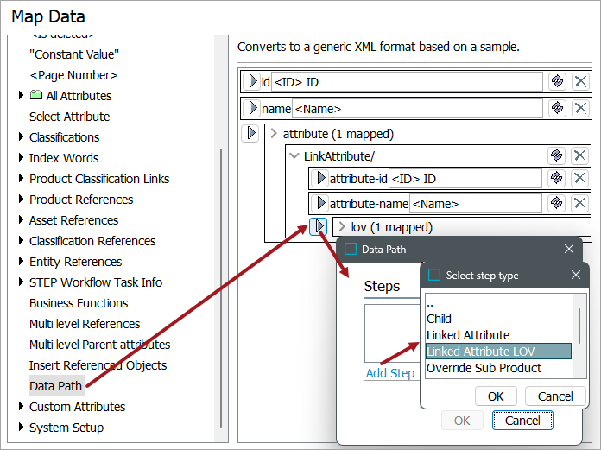This screenshot has height=450, width=601.
Task: Remove attribute-name mapping with X button
Action: tap(579, 203)
